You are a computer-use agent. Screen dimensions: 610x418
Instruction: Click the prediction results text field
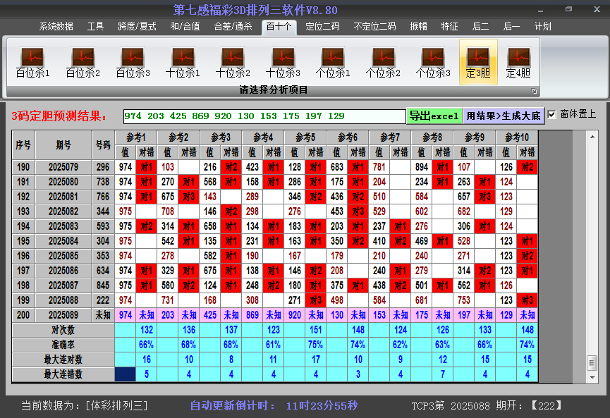tap(264, 116)
